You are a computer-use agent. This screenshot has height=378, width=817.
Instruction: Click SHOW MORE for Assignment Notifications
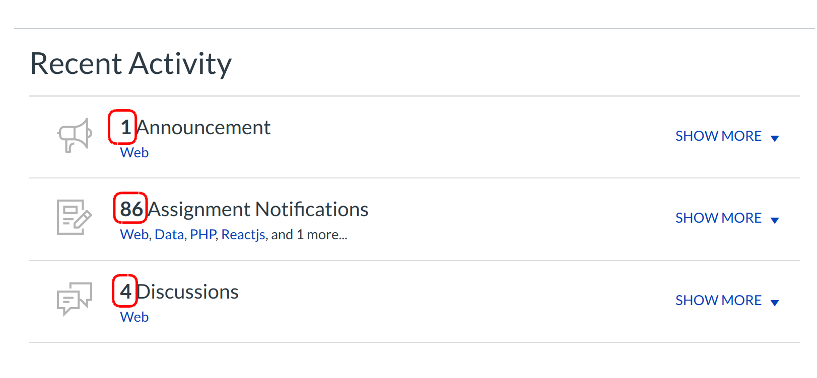point(718,218)
